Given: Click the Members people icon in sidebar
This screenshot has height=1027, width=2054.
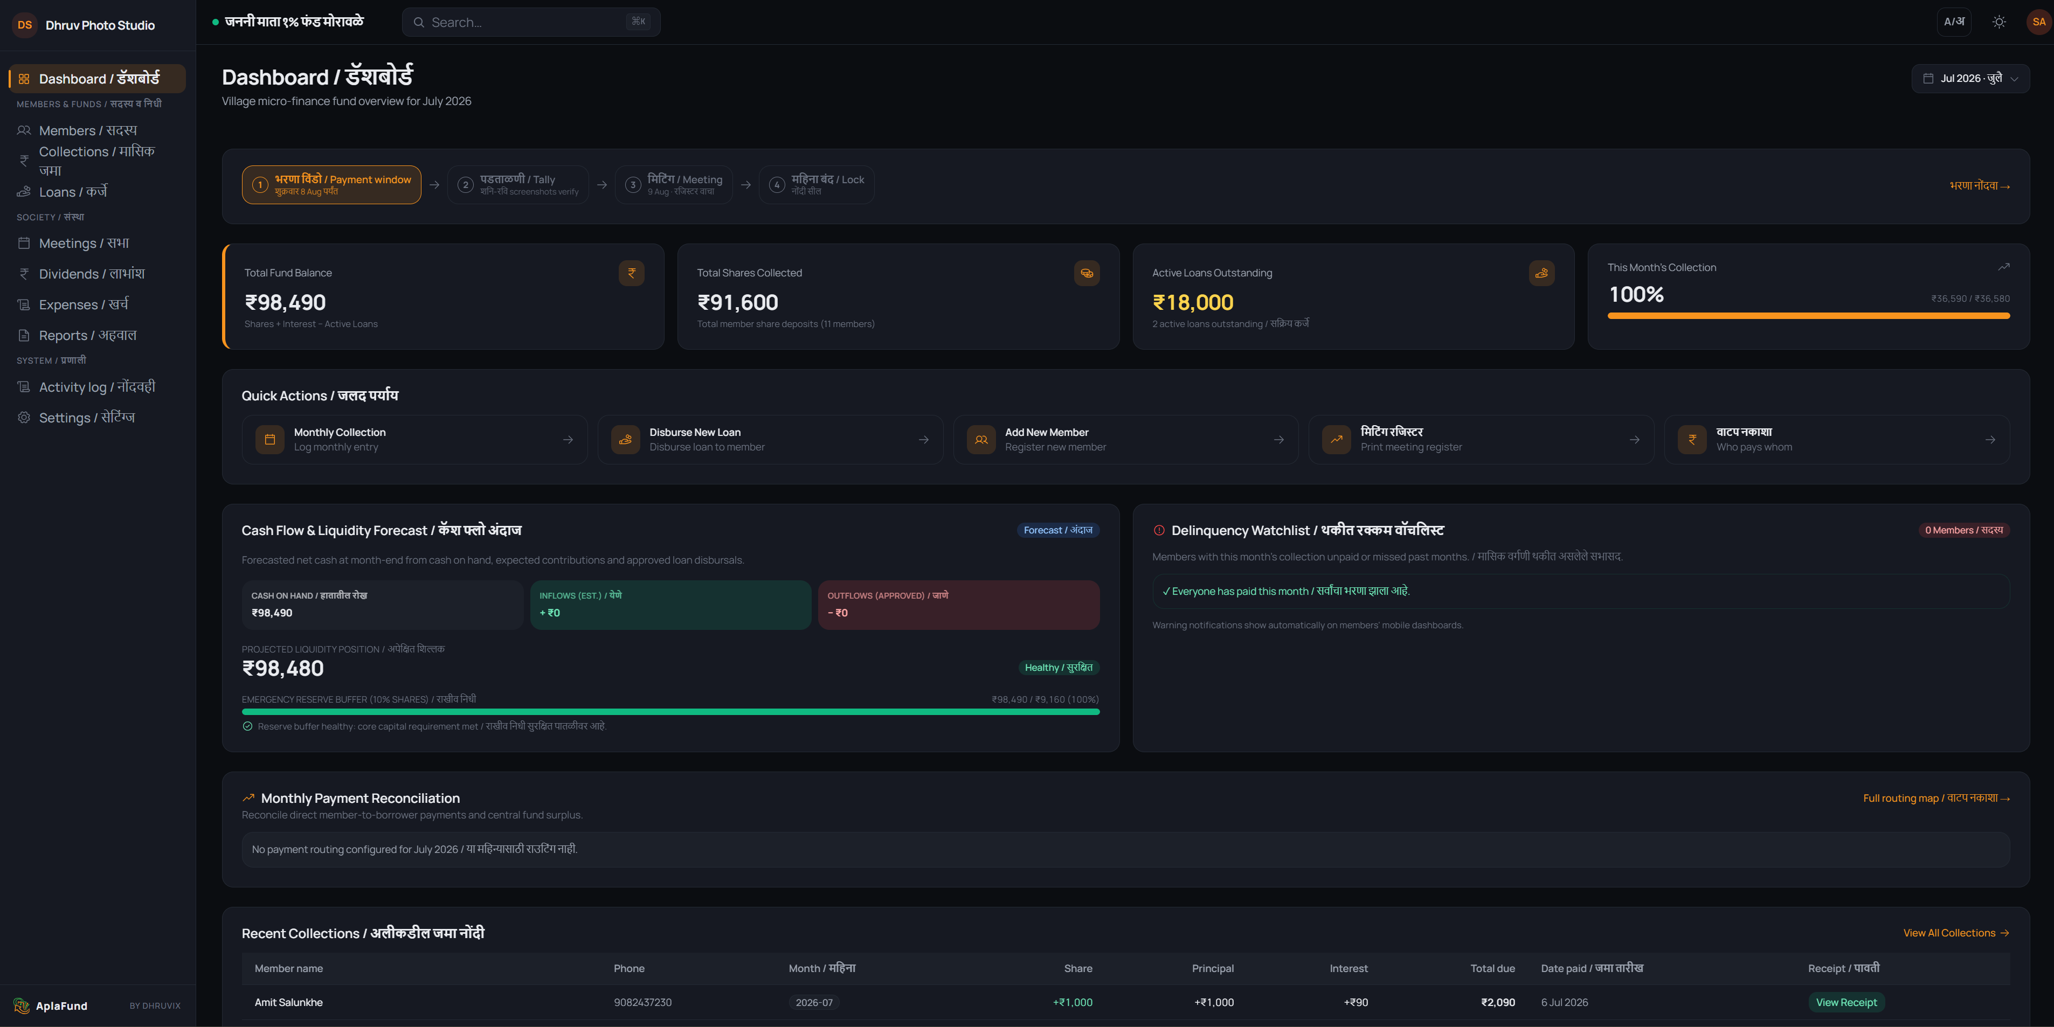Looking at the screenshot, I should pyautogui.click(x=24, y=130).
